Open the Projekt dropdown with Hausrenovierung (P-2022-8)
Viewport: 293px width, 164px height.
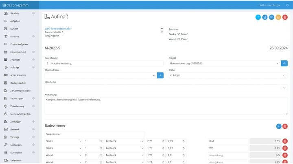pos(224,63)
